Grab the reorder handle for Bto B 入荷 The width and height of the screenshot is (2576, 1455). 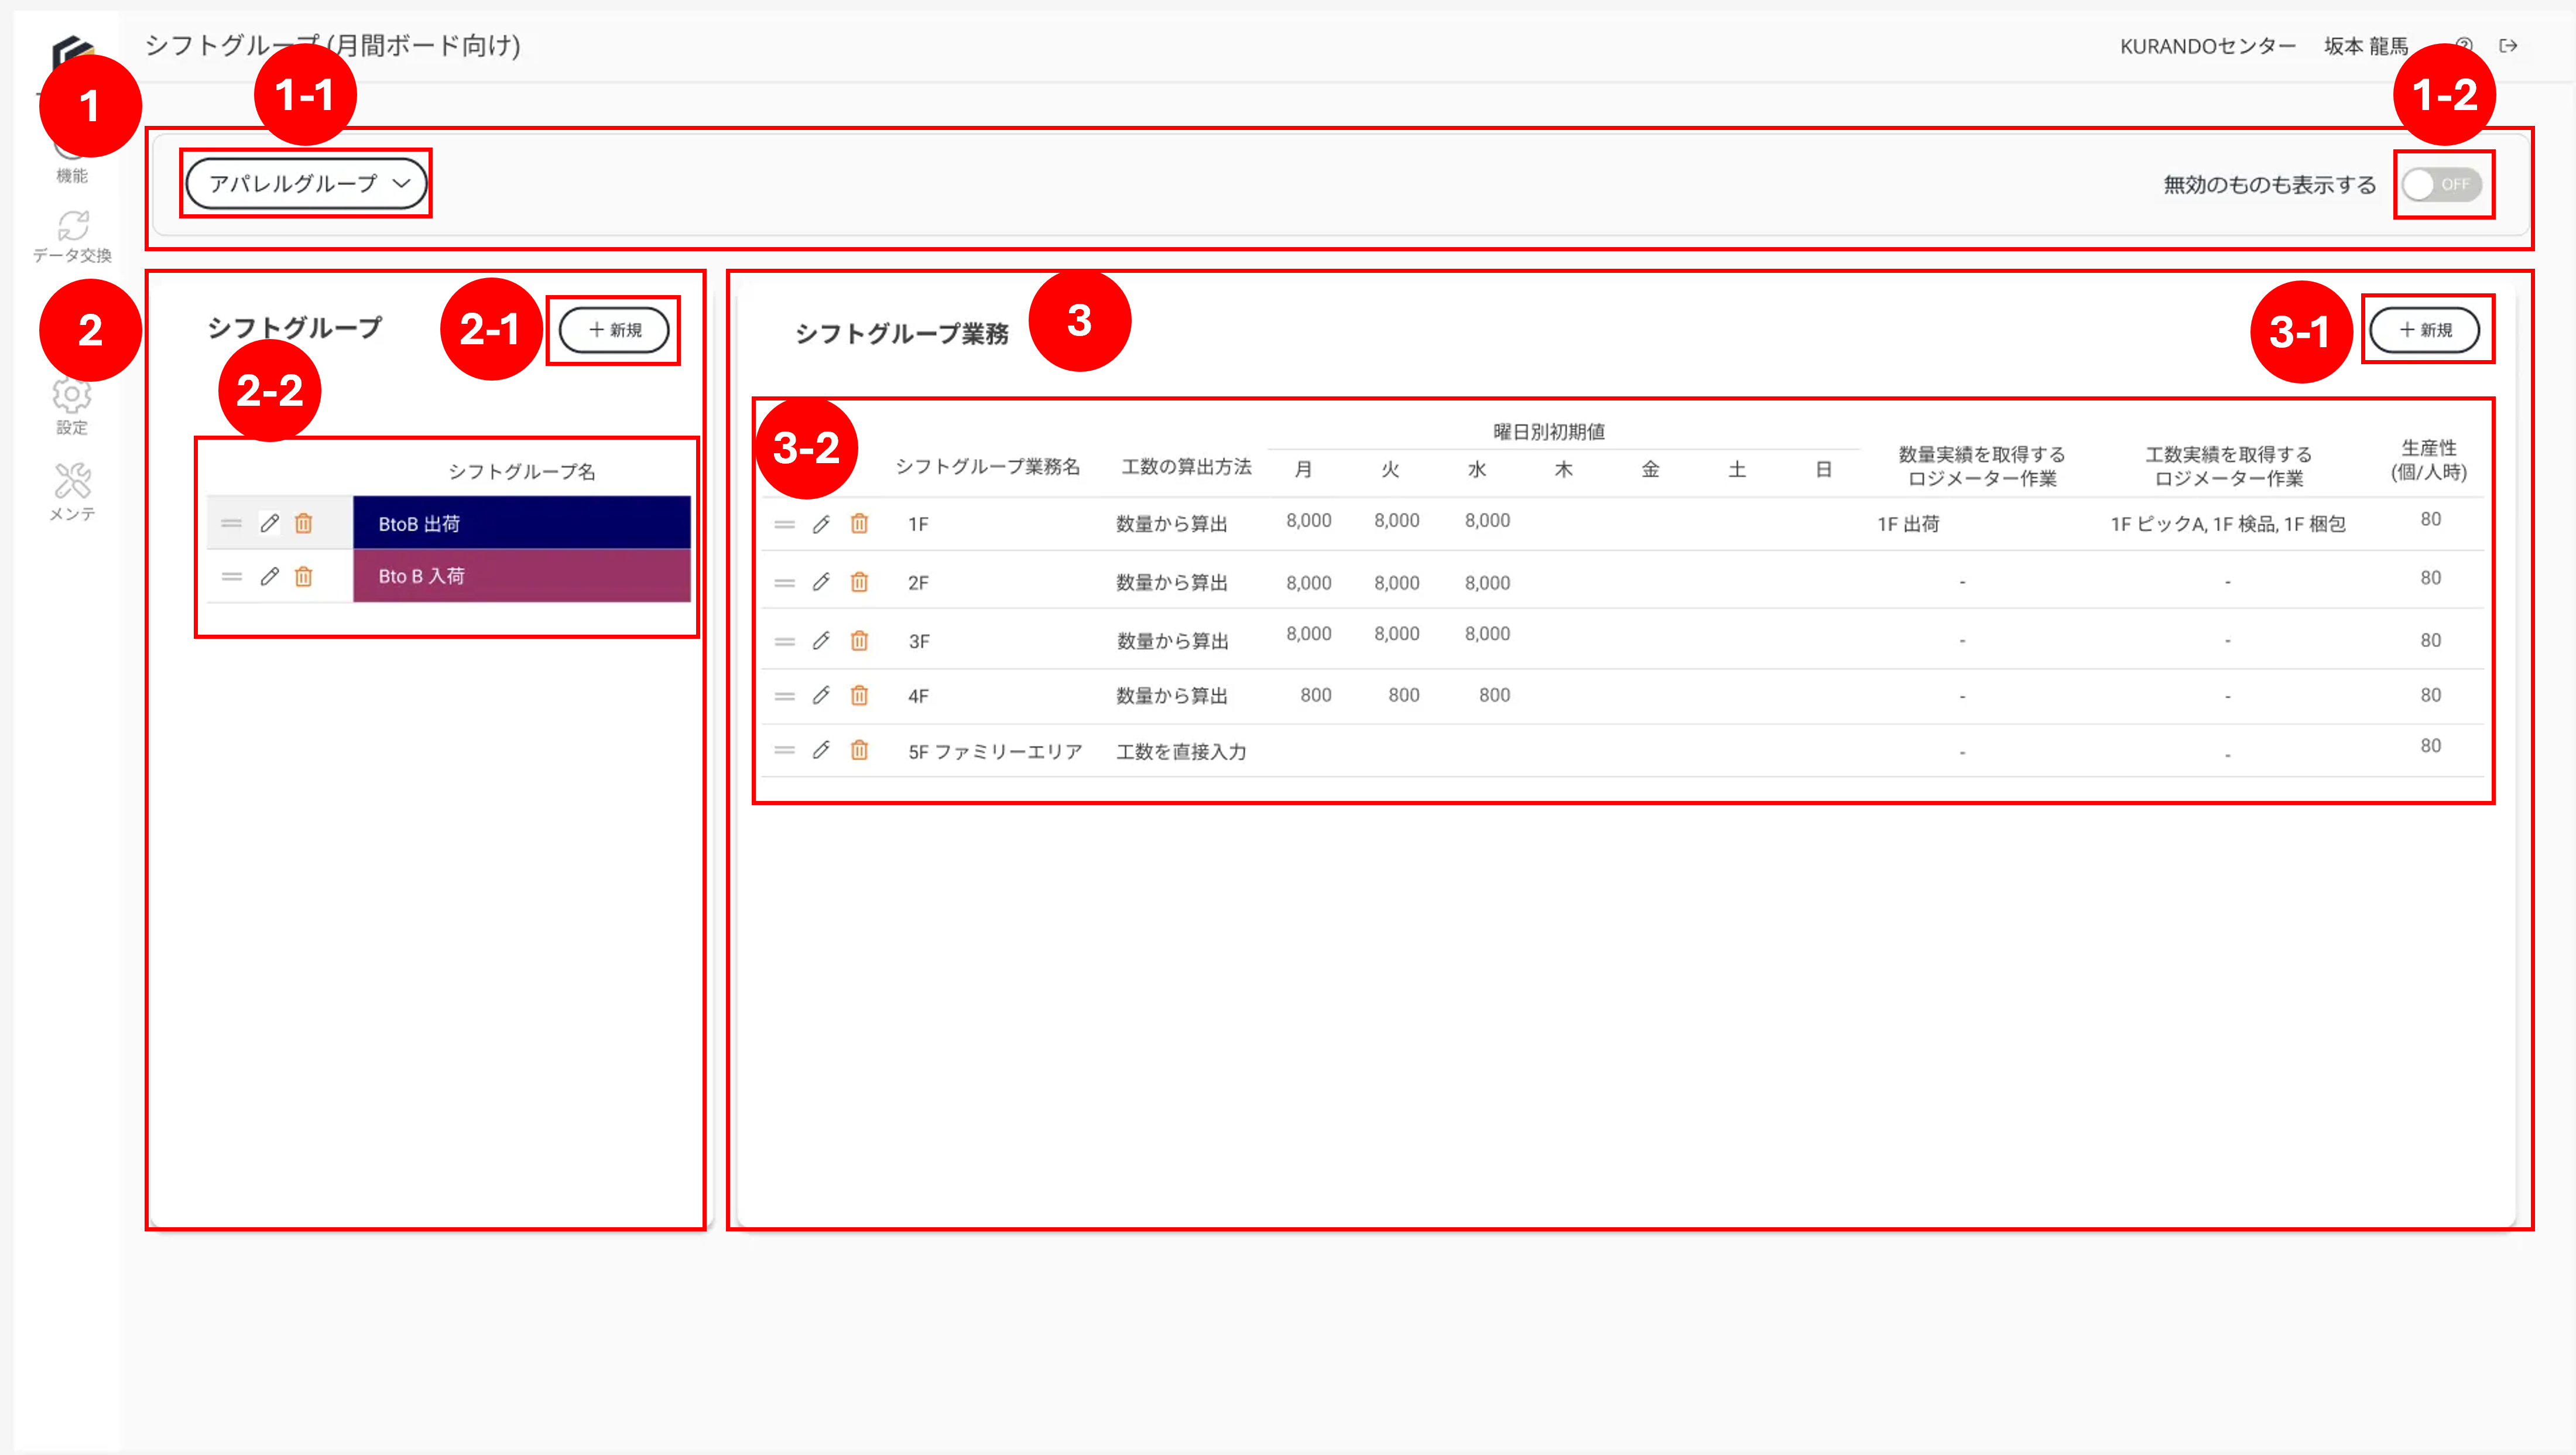232,576
